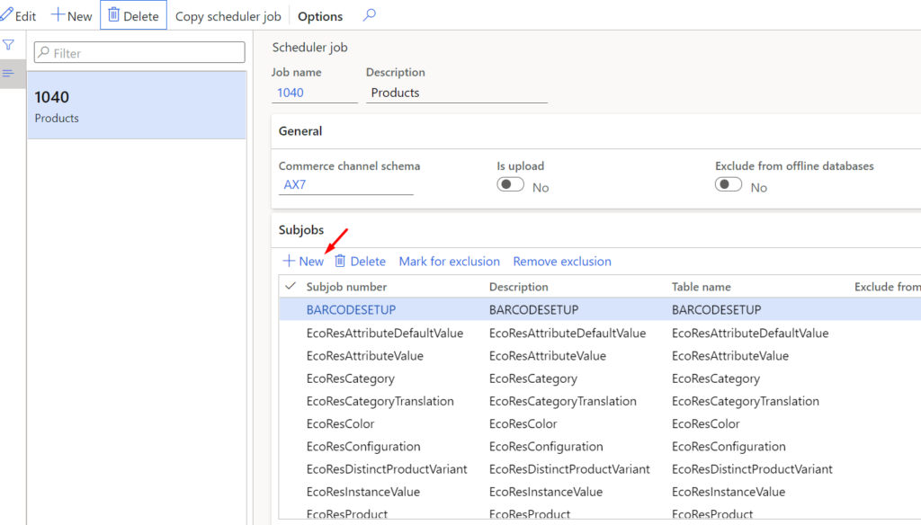Toggle the Is upload switch
Image resolution: width=921 pixels, height=525 pixels.
click(510, 184)
